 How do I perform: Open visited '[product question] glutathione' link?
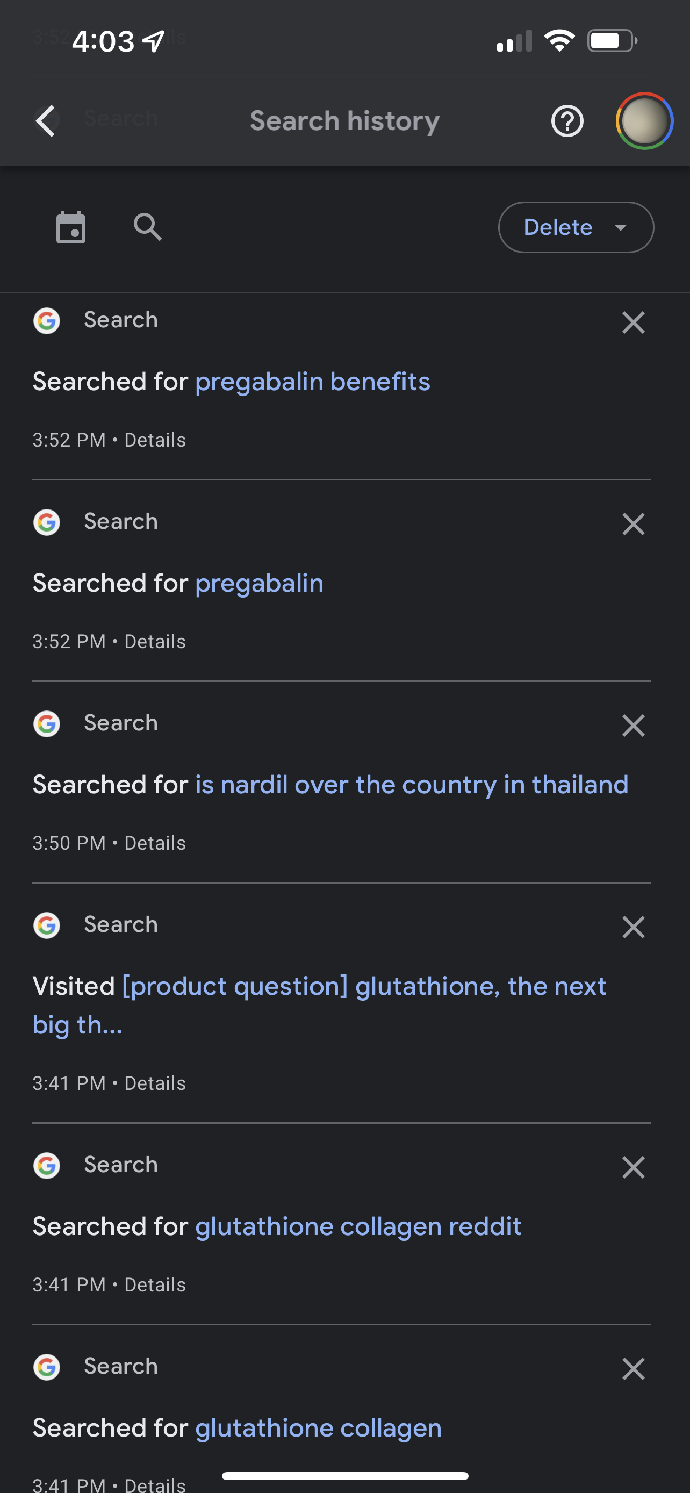(364, 986)
